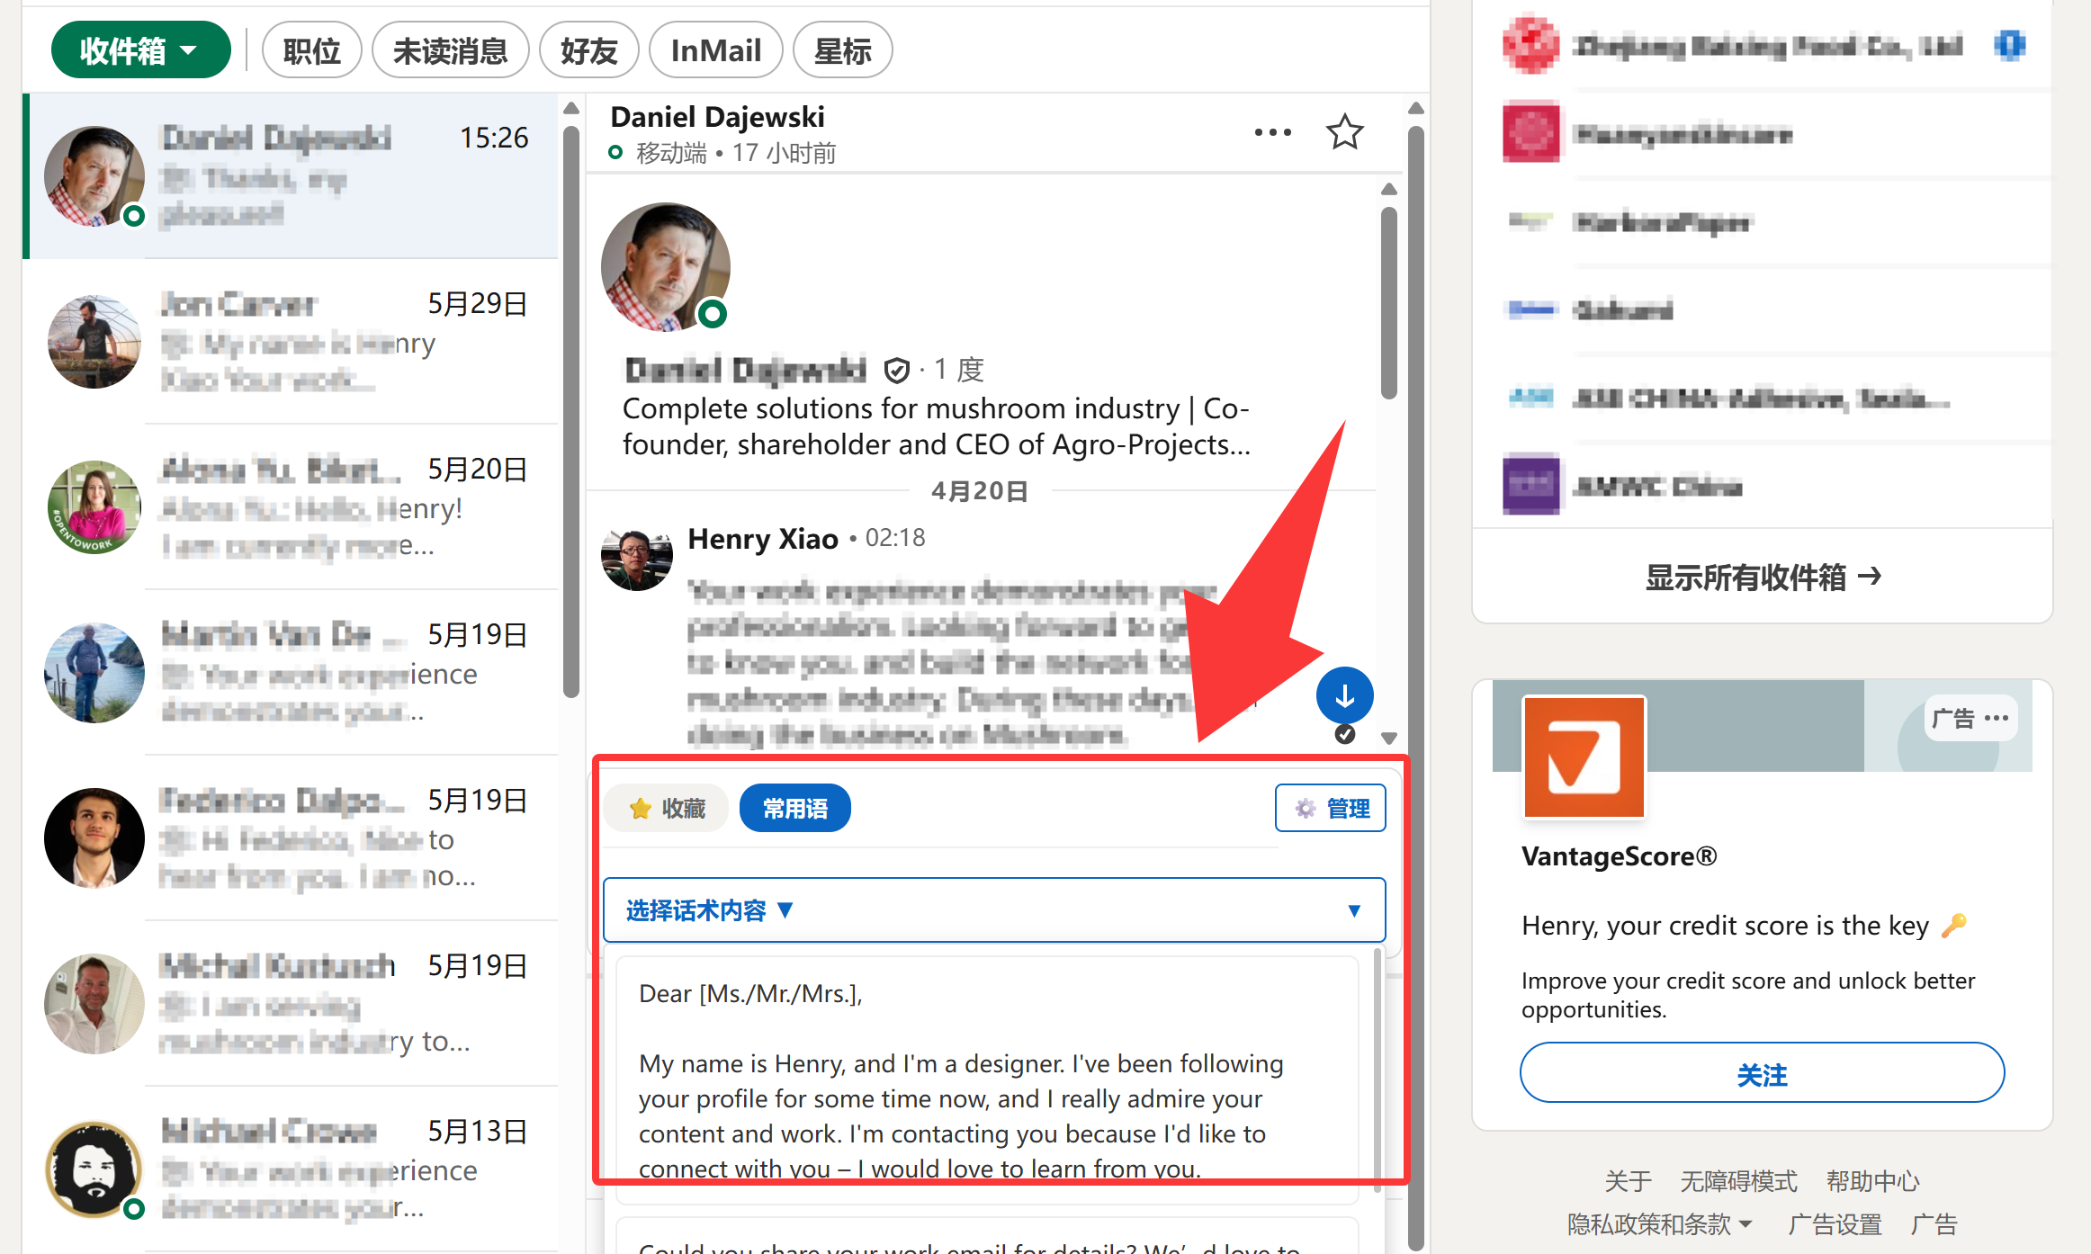The height and width of the screenshot is (1254, 2091).
Task: Filter messages by 未读消息
Action: click(450, 50)
